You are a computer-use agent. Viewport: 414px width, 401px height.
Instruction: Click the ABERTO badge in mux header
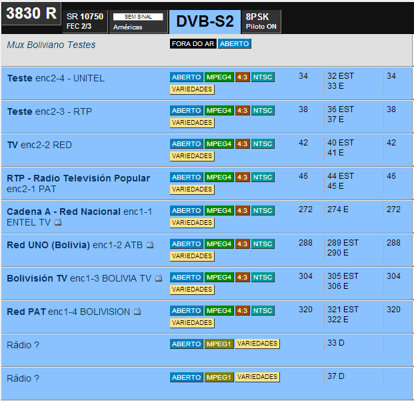235,44
